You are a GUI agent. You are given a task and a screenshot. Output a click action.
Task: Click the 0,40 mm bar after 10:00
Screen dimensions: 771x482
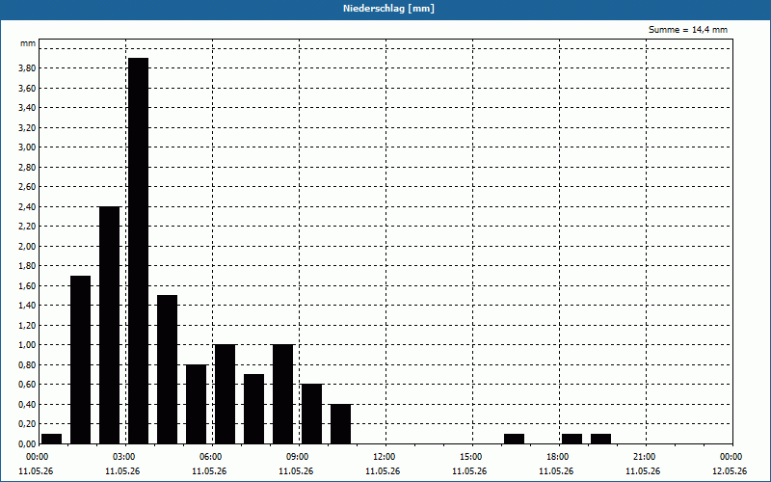(341, 424)
